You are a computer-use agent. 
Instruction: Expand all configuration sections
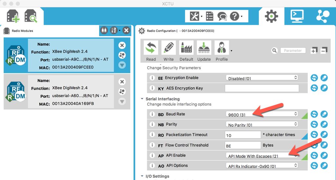pyautogui.click(x=313, y=50)
